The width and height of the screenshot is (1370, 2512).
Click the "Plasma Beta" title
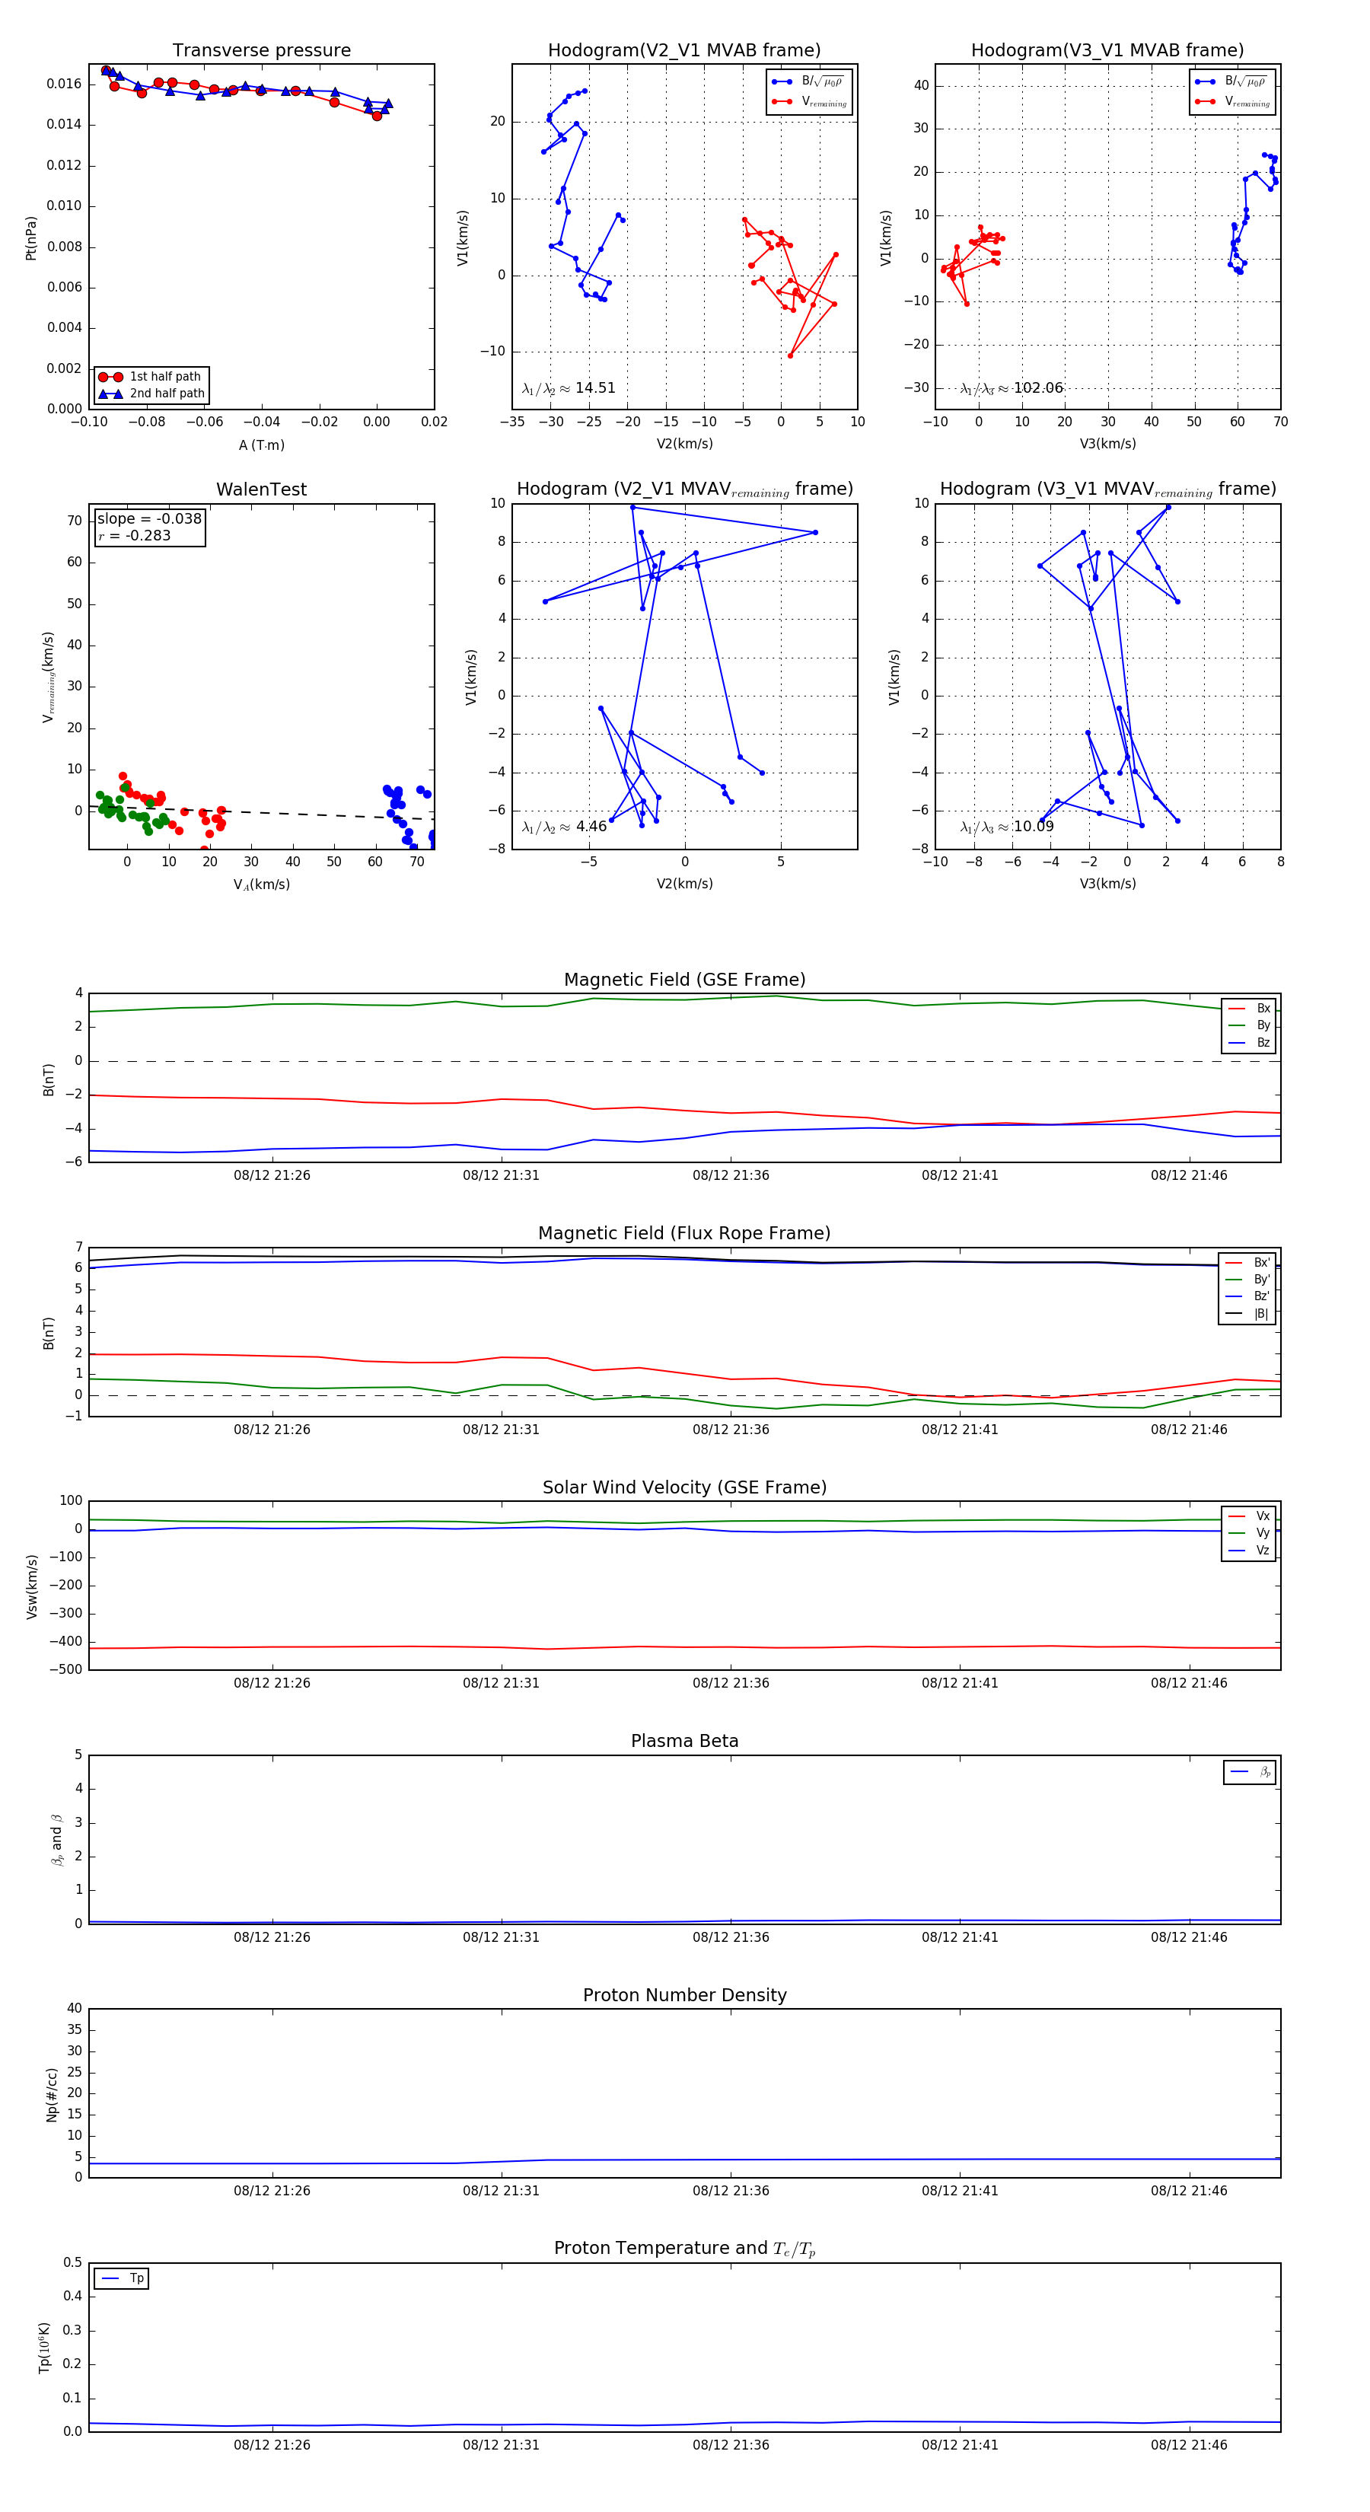(x=684, y=1741)
